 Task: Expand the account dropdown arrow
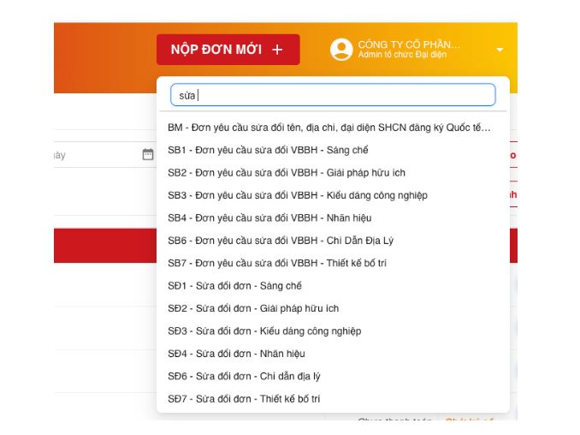point(500,50)
